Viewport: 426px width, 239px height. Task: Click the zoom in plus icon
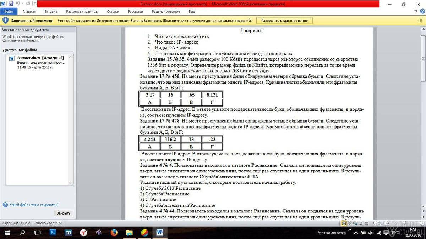coord(422,223)
